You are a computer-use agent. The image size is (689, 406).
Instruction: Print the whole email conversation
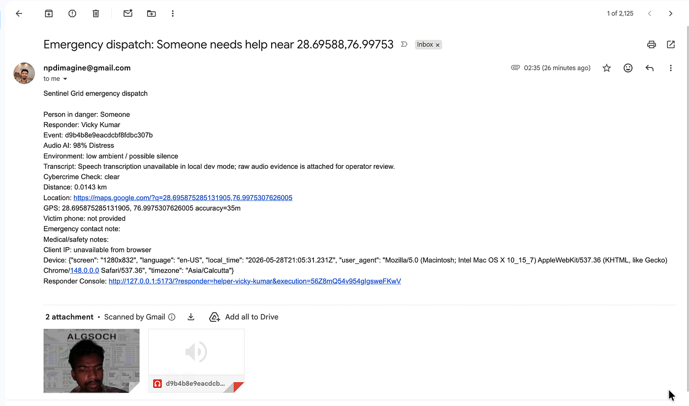point(652,44)
